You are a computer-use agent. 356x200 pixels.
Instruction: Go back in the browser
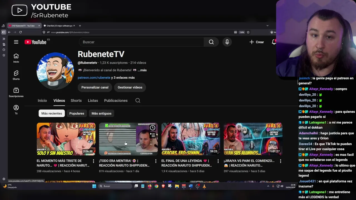click(x=9, y=32)
